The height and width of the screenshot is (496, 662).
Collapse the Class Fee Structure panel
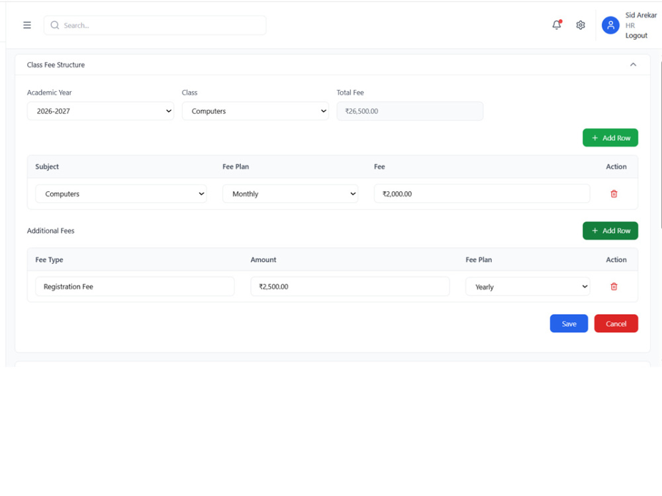(633, 65)
